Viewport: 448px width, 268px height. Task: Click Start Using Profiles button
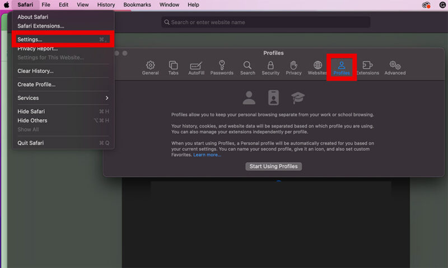pyautogui.click(x=273, y=166)
